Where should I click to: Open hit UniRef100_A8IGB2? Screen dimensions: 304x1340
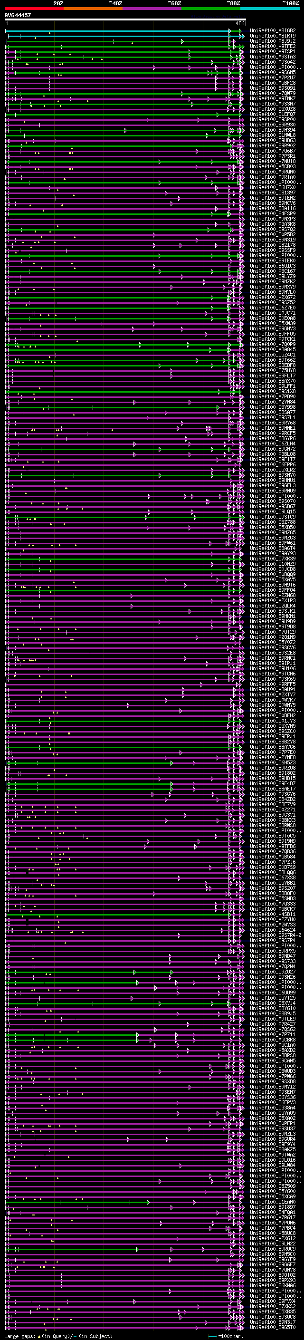click(273, 31)
